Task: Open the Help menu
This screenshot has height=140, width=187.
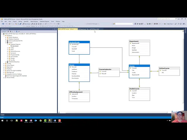Action: 63,21
